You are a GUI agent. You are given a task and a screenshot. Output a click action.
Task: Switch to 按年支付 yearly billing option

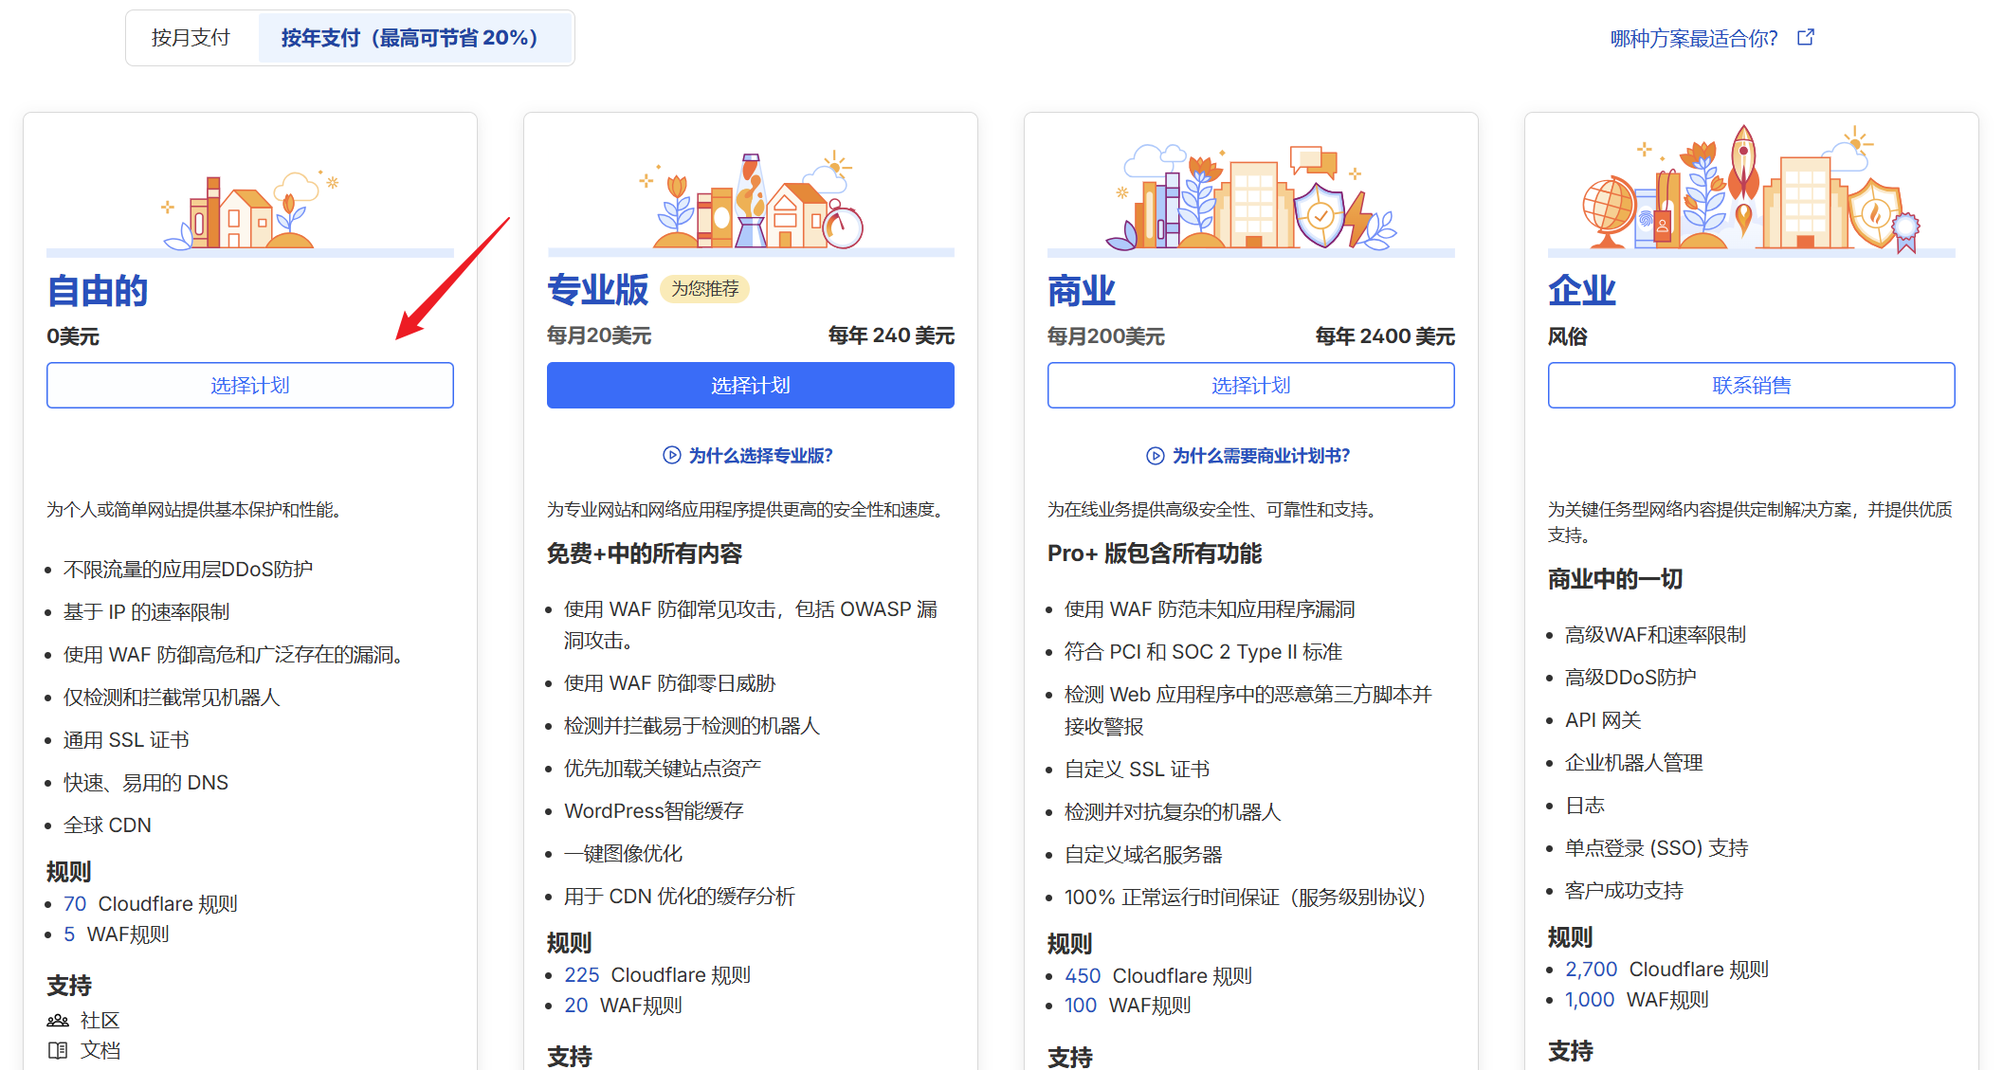click(410, 38)
